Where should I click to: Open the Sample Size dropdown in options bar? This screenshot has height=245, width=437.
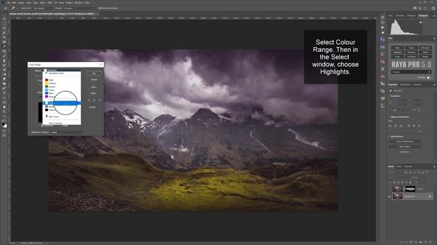[x=43, y=8]
